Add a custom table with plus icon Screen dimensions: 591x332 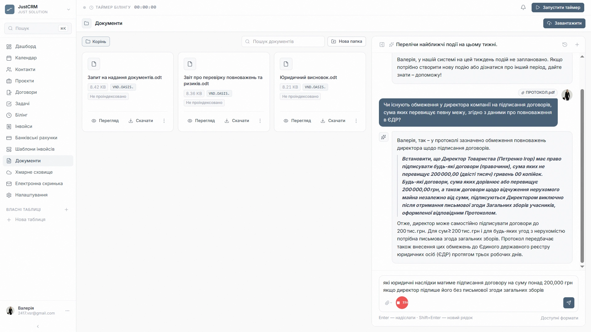pos(66,210)
